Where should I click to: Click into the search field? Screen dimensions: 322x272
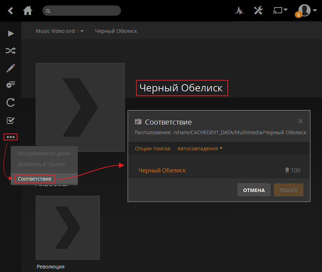click(x=81, y=11)
